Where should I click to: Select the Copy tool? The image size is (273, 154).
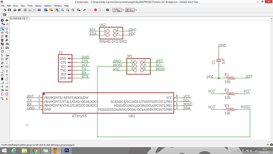[2, 36]
